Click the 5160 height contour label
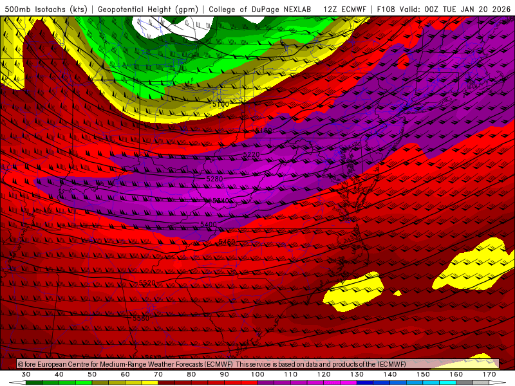 (x=264, y=131)
